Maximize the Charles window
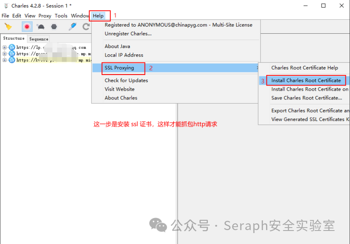The width and height of the screenshot is (350, 244). point(323,6)
